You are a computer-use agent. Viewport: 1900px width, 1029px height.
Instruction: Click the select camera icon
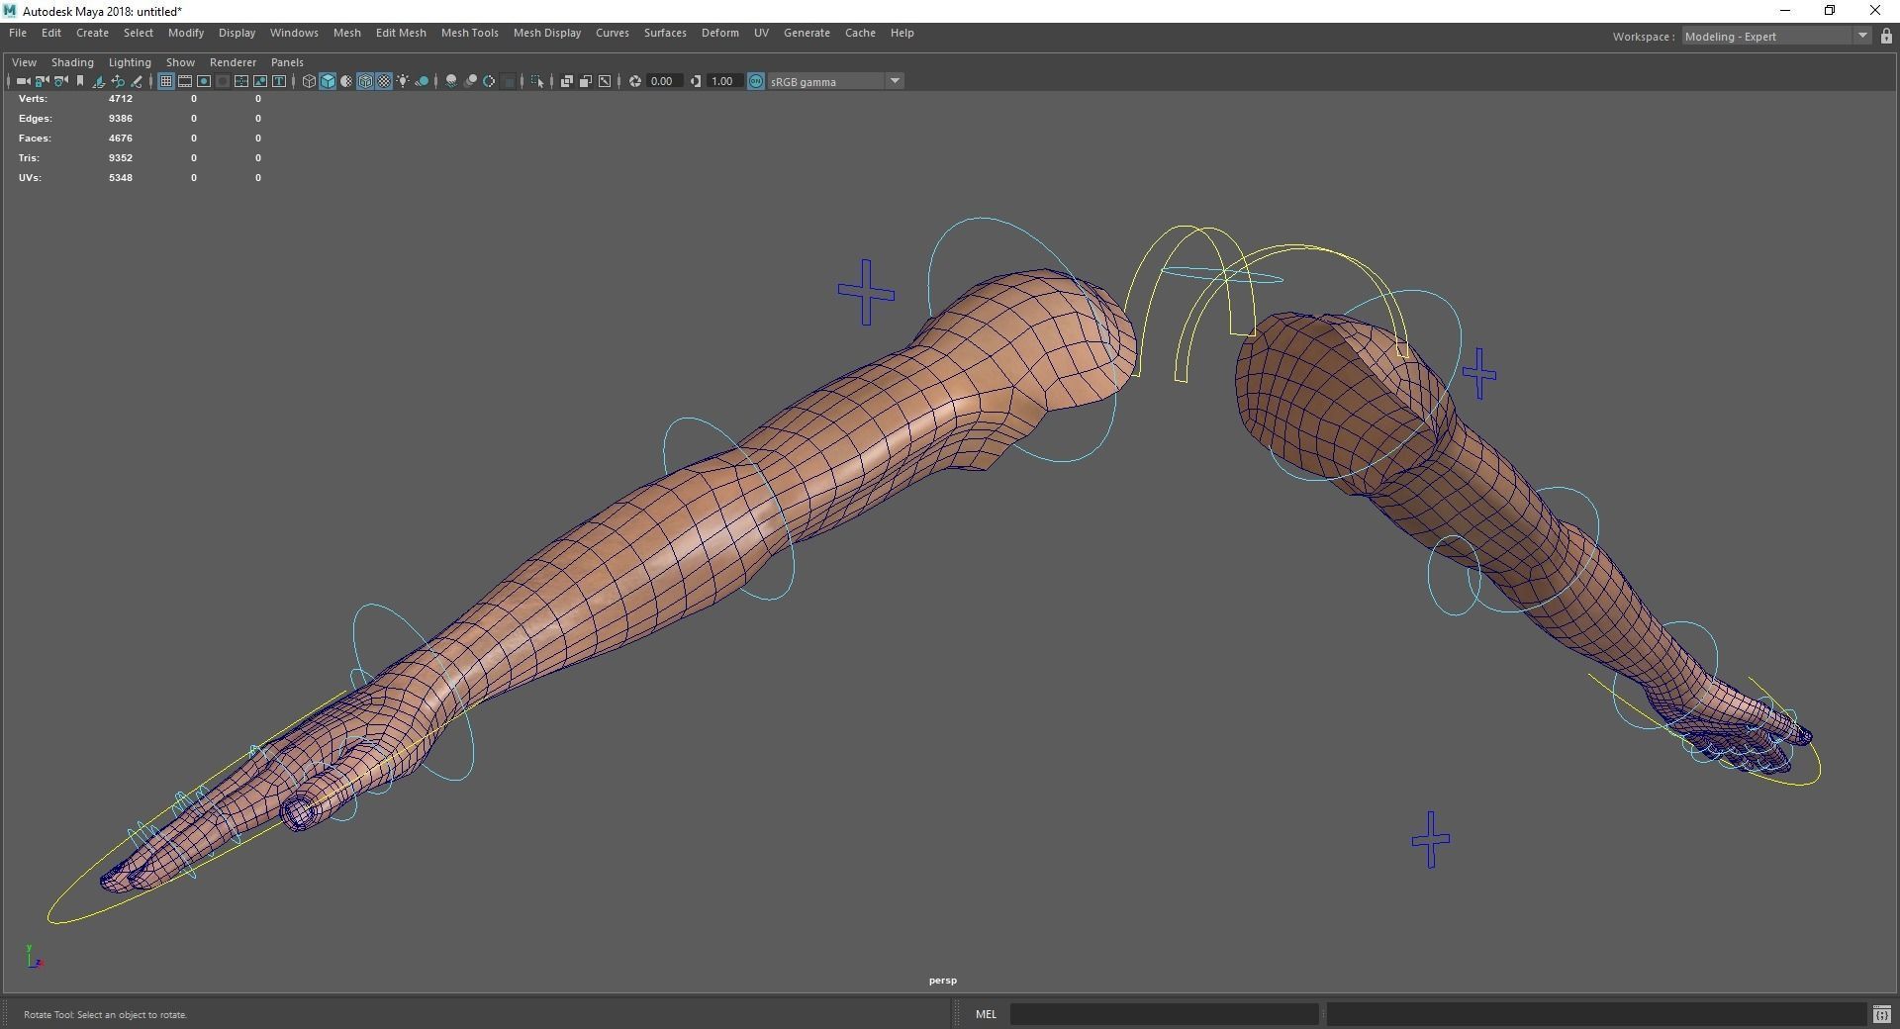coord(22,81)
